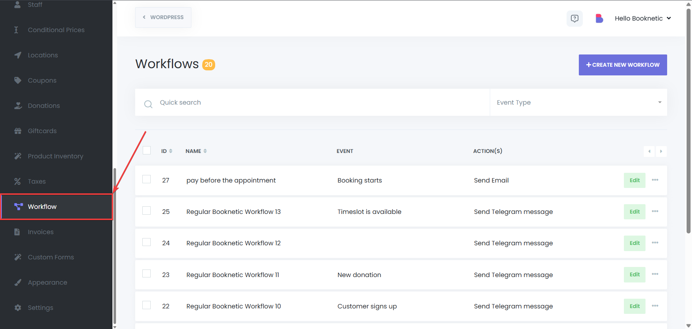Click the magnifier search icon
Image resolution: width=692 pixels, height=329 pixels.
pos(148,104)
